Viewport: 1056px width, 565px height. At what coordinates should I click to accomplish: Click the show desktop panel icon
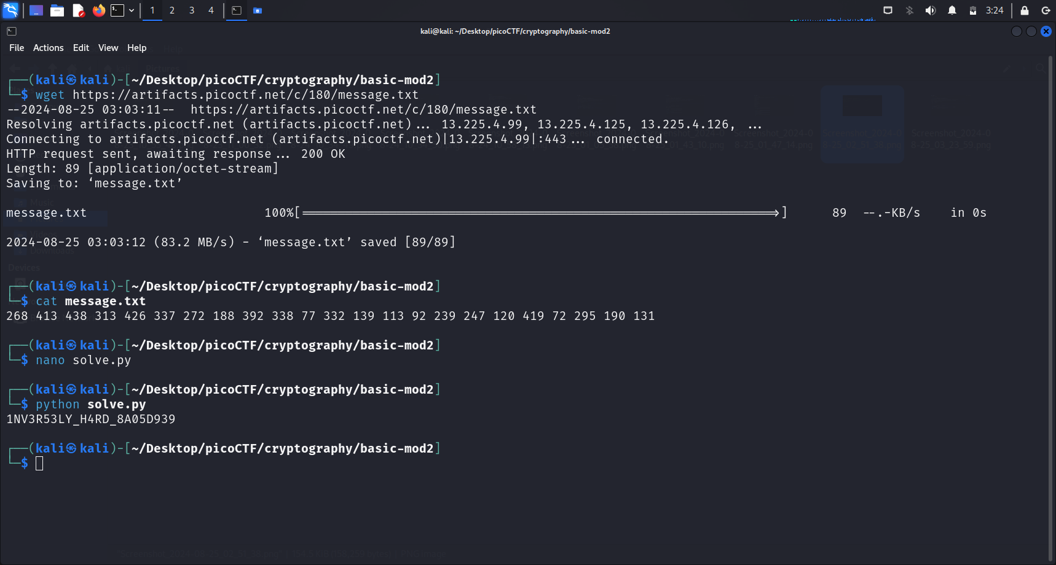coord(36,10)
